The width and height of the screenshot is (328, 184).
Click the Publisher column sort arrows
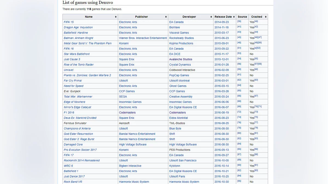coord(166,17)
